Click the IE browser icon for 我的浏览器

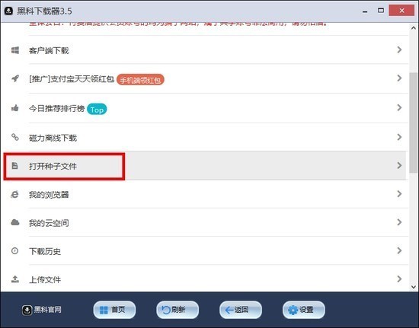[x=14, y=194]
